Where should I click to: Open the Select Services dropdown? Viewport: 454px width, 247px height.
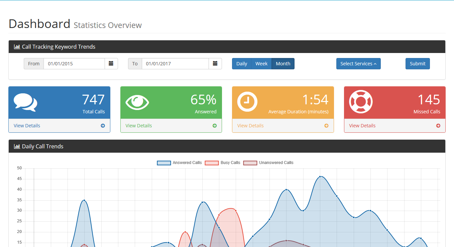point(358,64)
